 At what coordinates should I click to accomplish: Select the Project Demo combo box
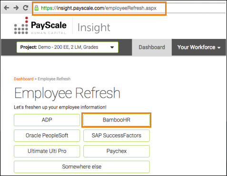(x=68, y=47)
